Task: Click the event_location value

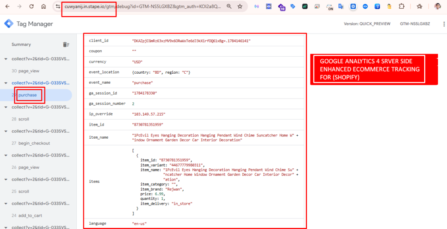Action: 161,72
